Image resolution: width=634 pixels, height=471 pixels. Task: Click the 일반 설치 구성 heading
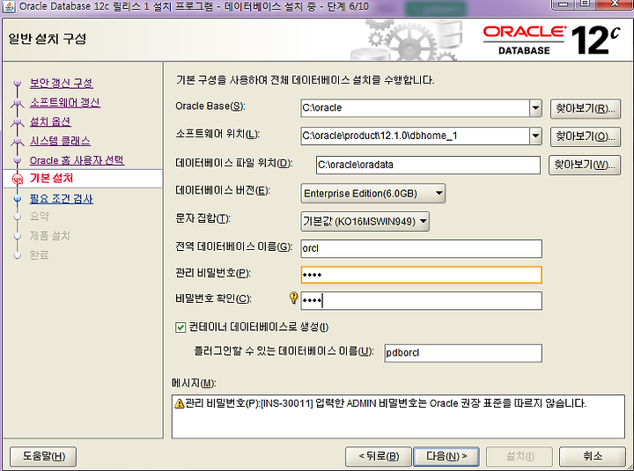click(48, 39)
